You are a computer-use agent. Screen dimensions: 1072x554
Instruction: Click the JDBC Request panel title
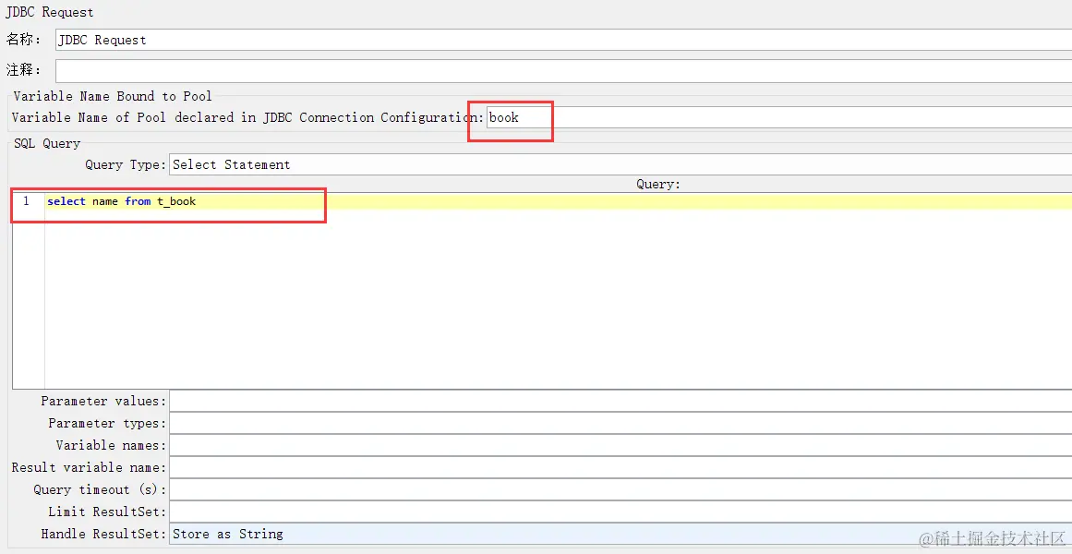tap(49, 12)
